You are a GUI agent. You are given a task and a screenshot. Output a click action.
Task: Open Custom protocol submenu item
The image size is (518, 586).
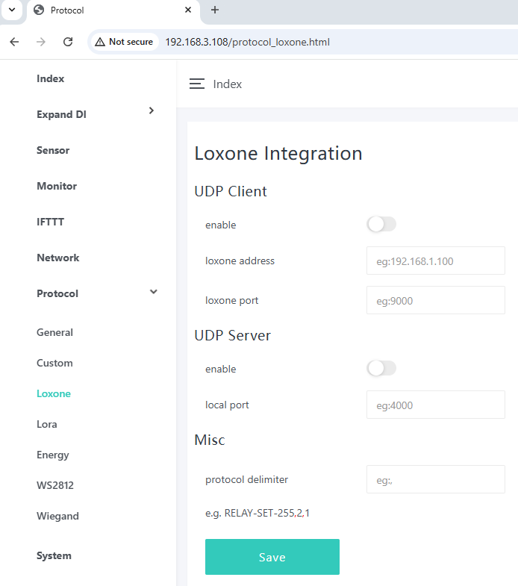point(54,363)
